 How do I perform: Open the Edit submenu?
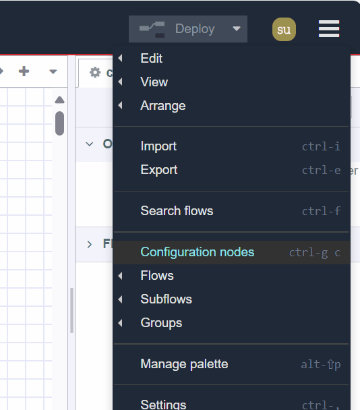pos(232,58)
